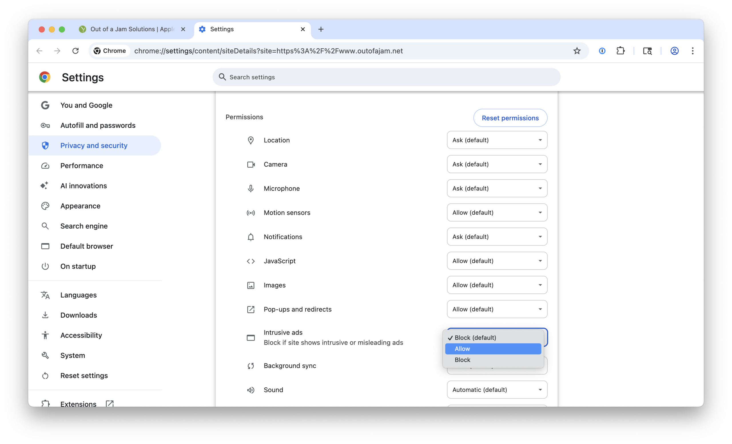This screenshot has height=444, width=732.
Task: Click the Search settings field
Action: pyautogui.click(x=386, y=77)
